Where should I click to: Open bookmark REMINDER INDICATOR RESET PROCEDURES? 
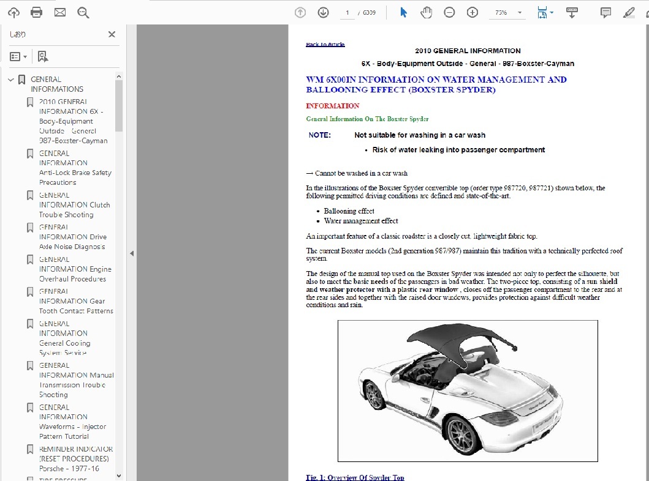tap(76, 459)
